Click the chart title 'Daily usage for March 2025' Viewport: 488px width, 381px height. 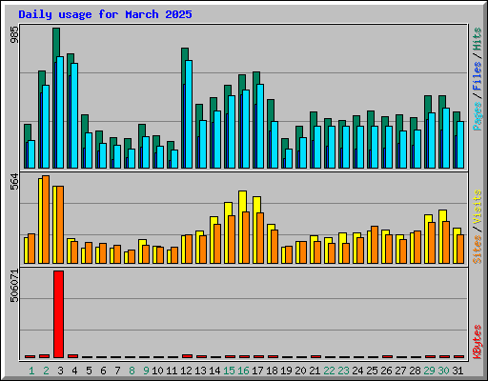[x=105, y=14]
